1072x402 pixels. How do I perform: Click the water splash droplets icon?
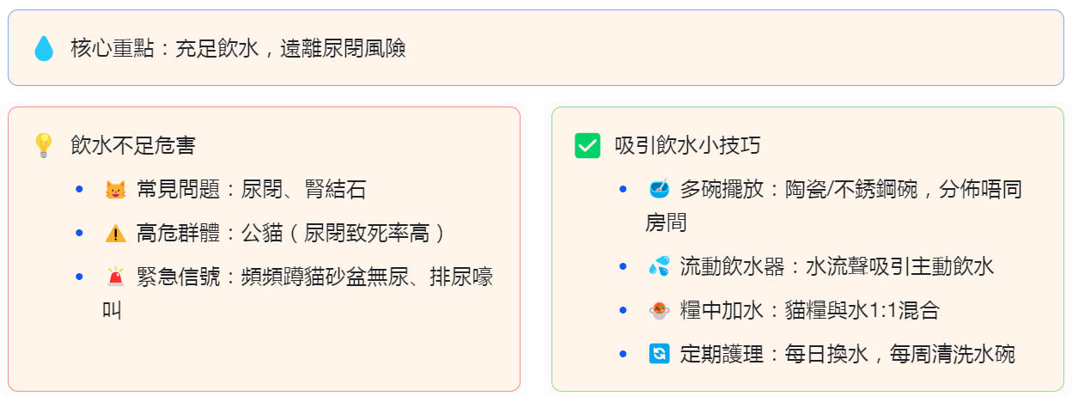click(659, 267)
